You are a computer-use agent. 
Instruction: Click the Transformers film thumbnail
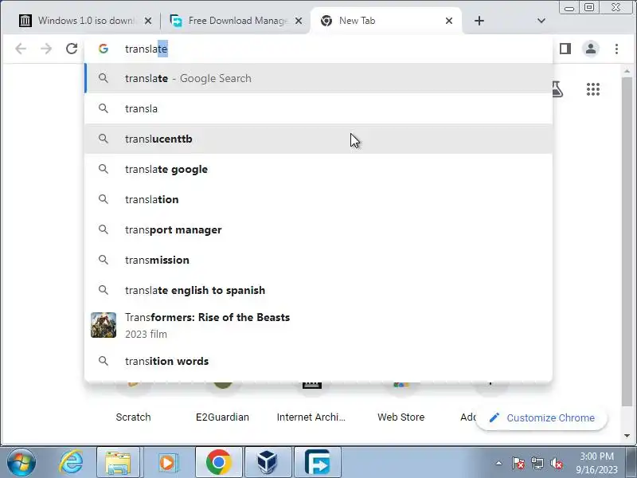[x=104, y=325]
